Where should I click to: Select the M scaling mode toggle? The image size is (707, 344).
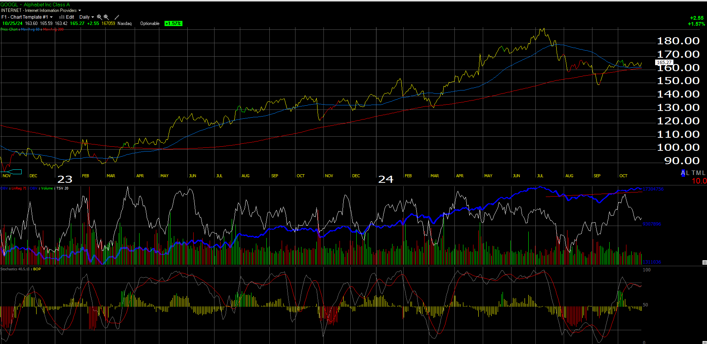coord(699,173)
